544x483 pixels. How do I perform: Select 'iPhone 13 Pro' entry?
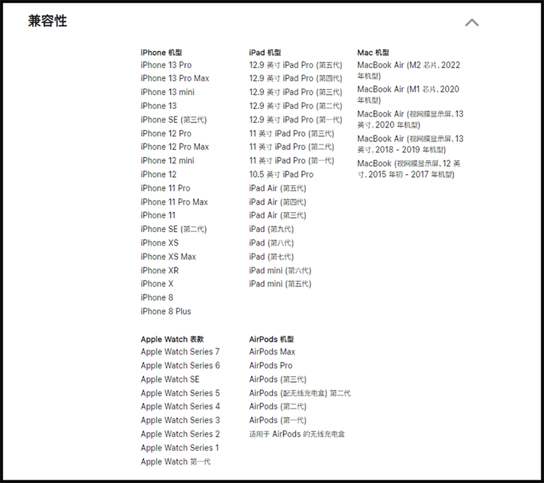pyautogui.click(x=166, y=65)
